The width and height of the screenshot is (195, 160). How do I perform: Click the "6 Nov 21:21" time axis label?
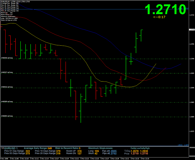coord(75,159)
